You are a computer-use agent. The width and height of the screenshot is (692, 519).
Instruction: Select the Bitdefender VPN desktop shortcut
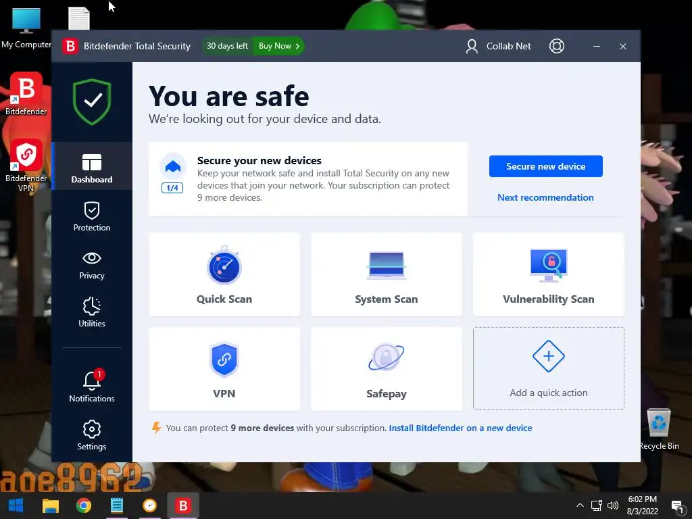(26, 166)
